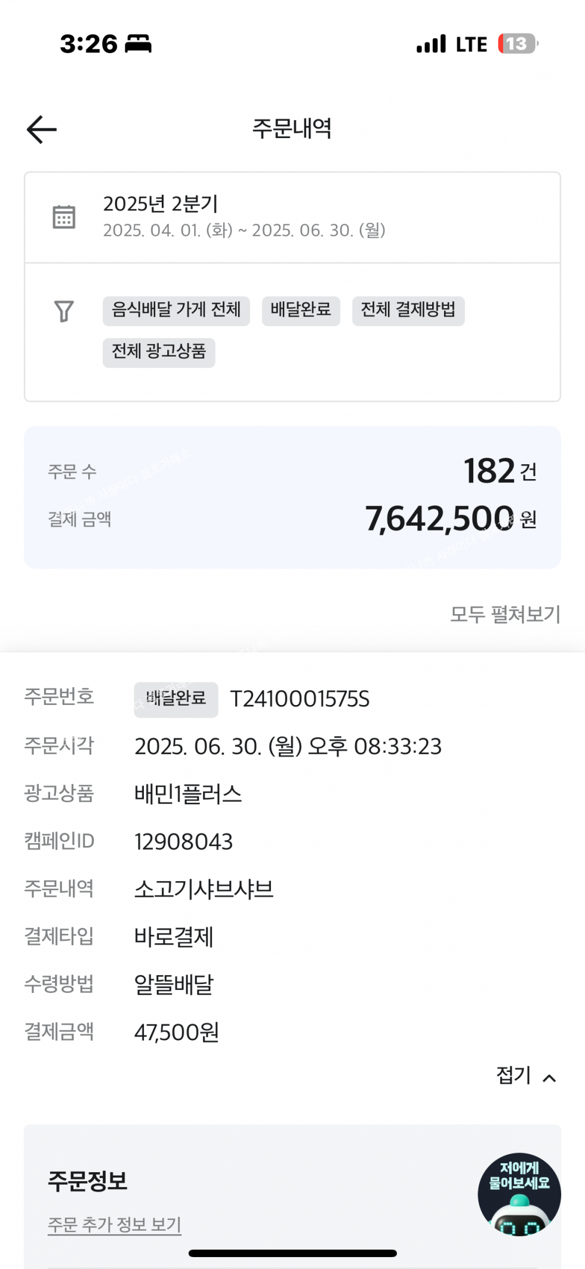
Task: Open the 주문 추가 정보 보기 link
Action: (114, 1225)
